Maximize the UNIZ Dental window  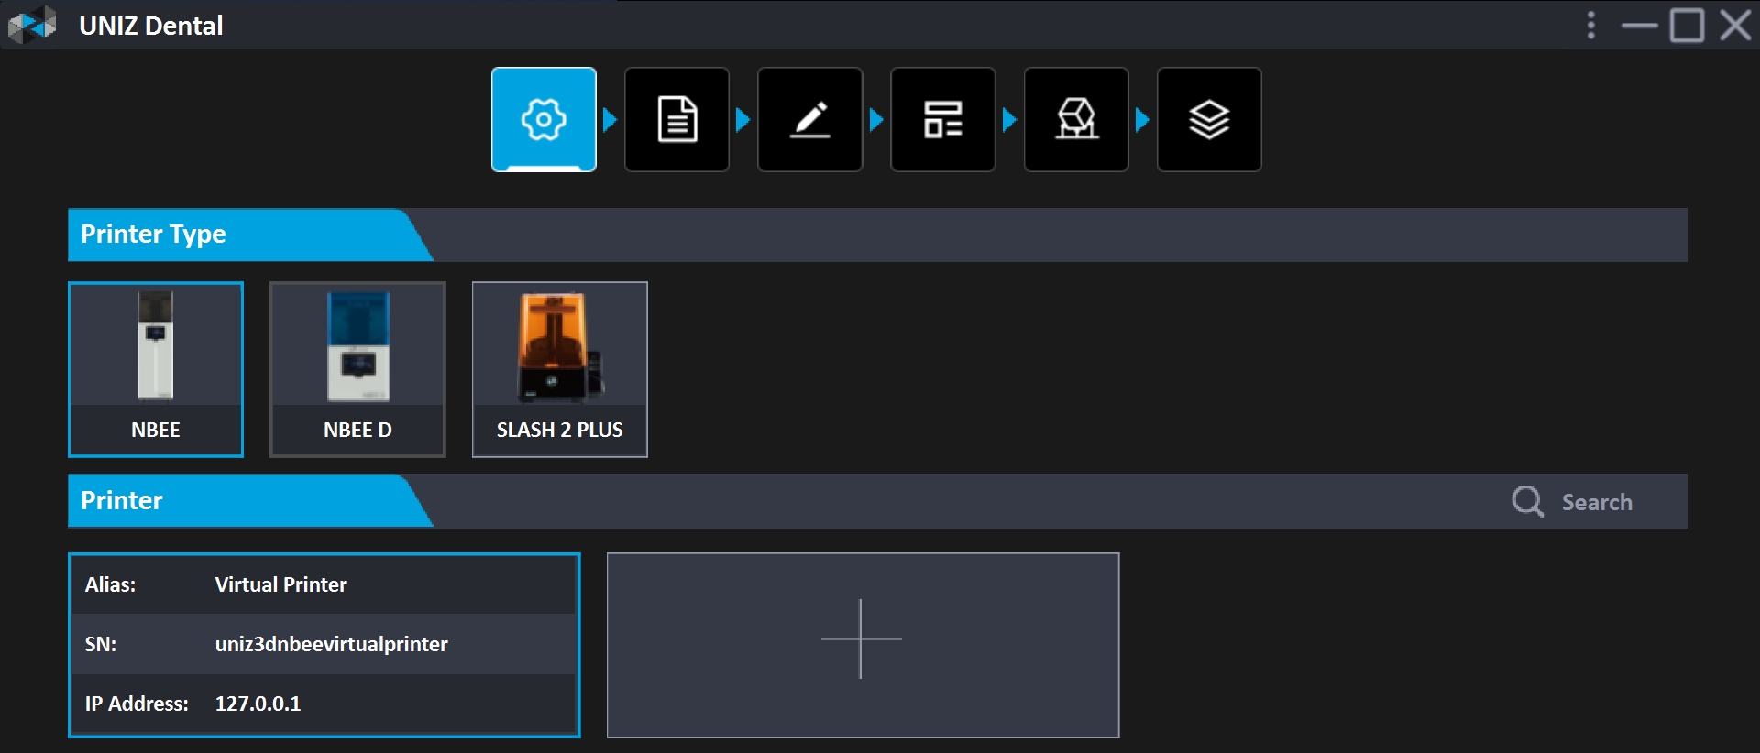[1687, 25]
